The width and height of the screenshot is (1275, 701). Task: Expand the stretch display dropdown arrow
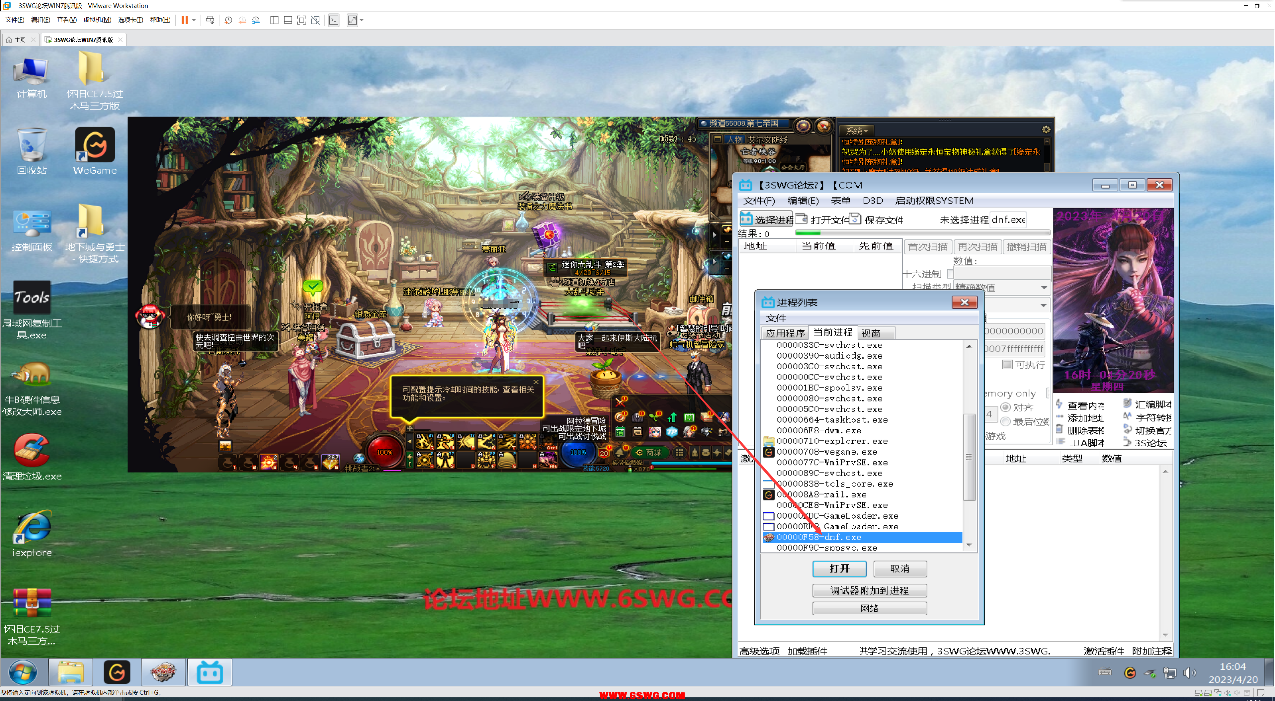point(361,20)
